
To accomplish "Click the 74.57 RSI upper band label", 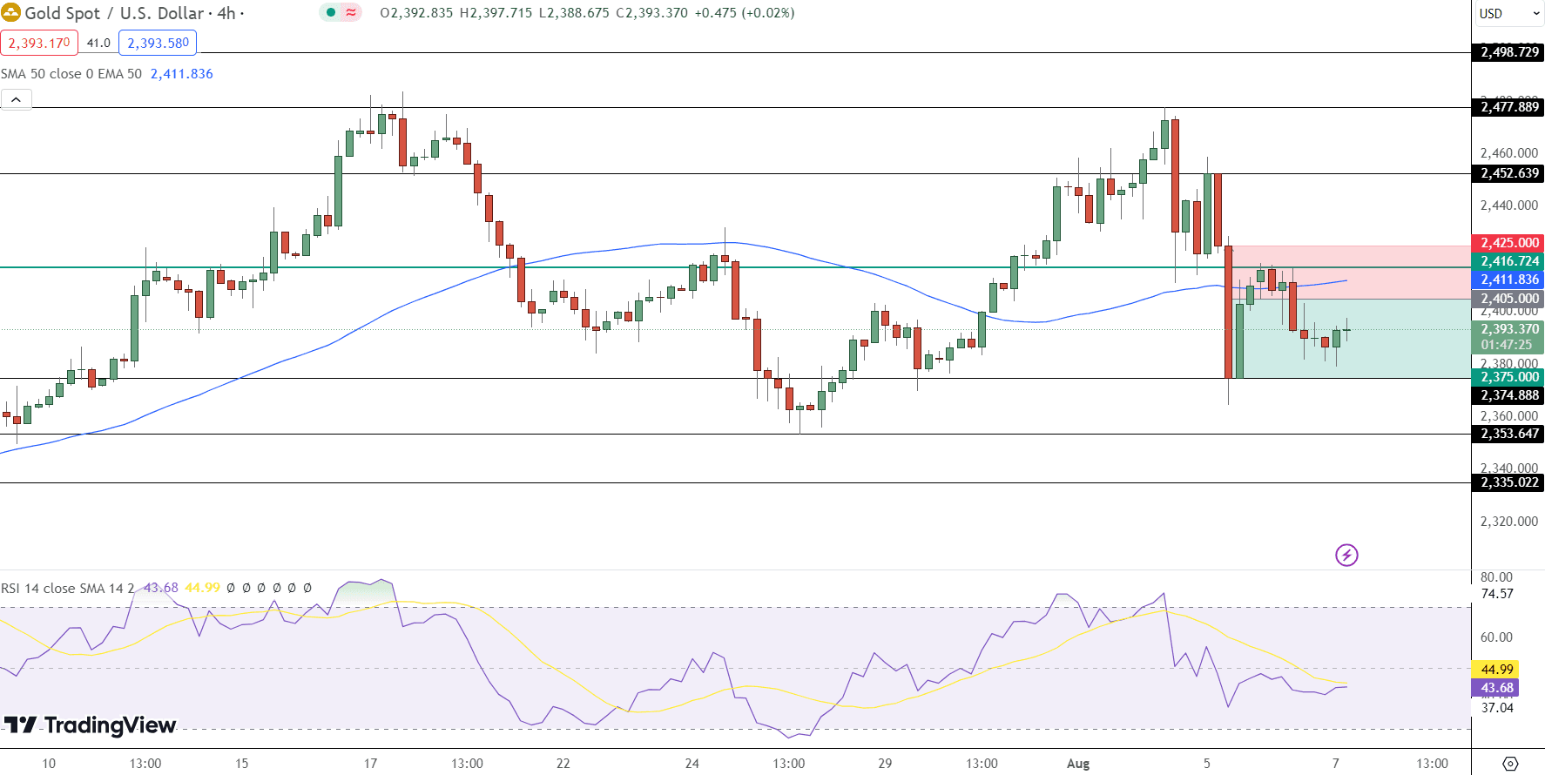I will pos(1497,594).
